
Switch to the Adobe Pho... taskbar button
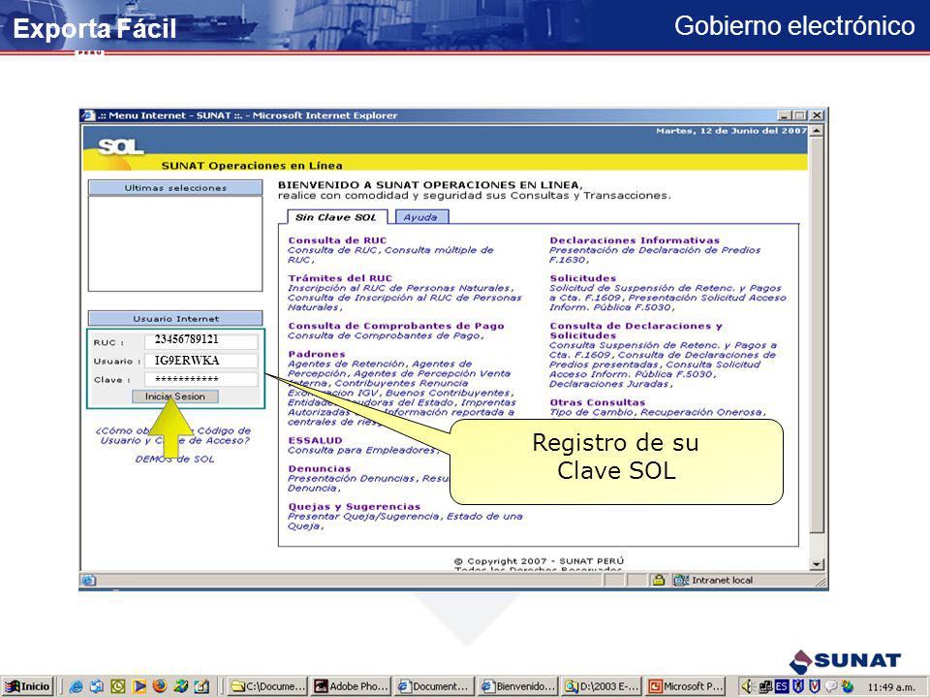click(x=352, y=686)
